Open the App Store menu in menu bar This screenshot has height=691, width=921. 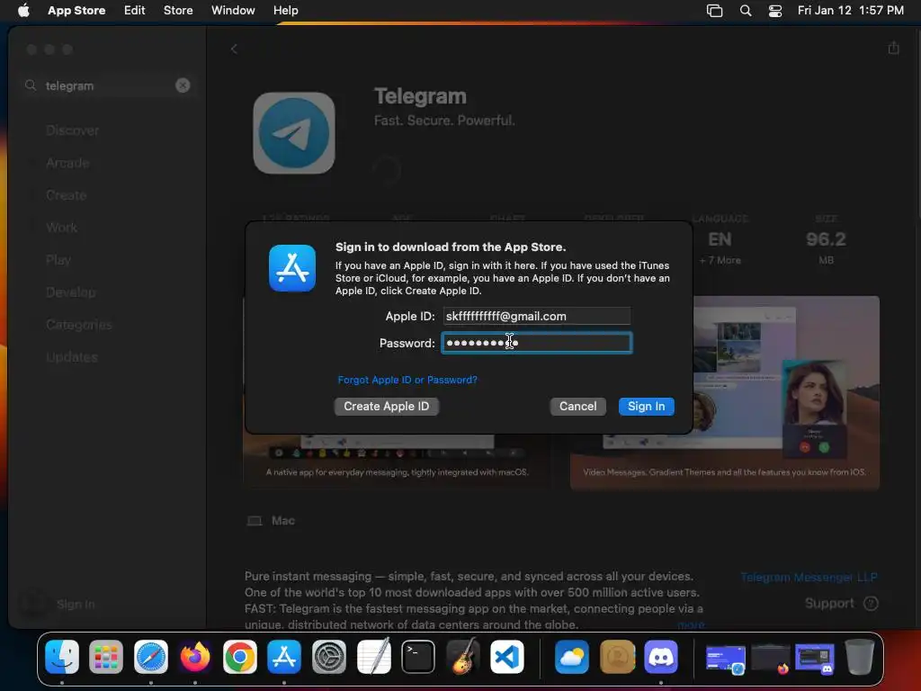[76, 10]
